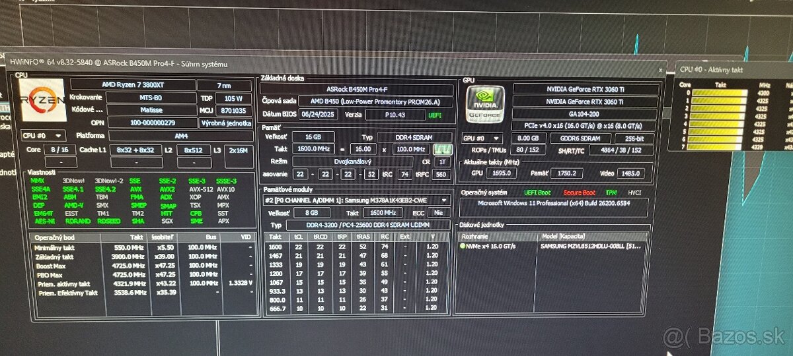This screenshot has height=356, width=793.
Task: Click the GDDR6 SDRAM field
Action: click(580, 138)
